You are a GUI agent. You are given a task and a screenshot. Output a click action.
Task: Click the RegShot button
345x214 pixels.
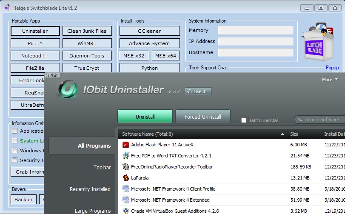28,93
